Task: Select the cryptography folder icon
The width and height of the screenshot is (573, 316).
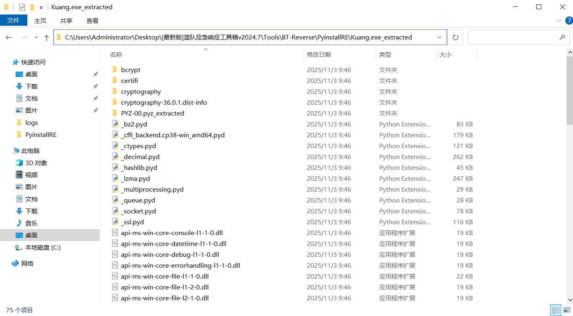Action: [x=115, y=91]
